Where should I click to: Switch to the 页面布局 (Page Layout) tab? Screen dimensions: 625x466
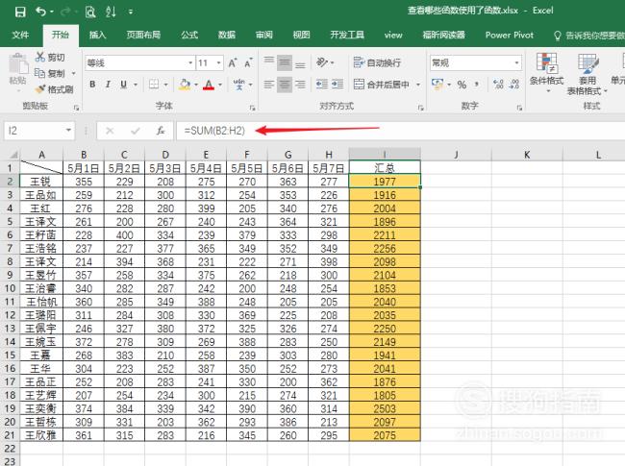[143, 35]
